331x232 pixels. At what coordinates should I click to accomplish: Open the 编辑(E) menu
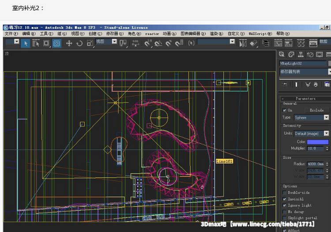pos(29,34)
